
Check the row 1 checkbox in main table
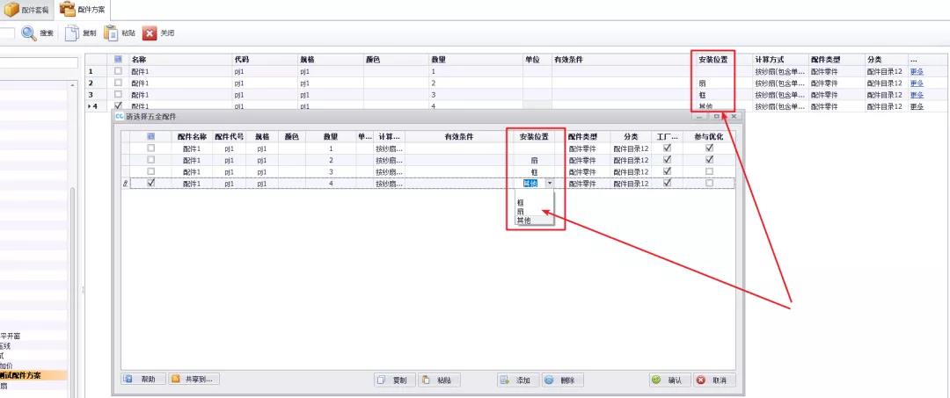pos(118,70)
